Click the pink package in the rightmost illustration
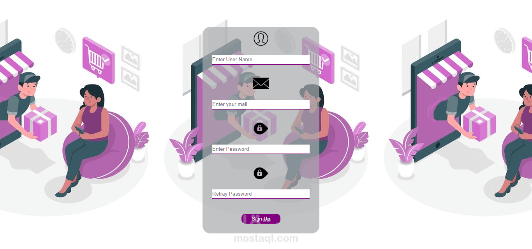This screenshot has width=532, height=249. point(479,124)
